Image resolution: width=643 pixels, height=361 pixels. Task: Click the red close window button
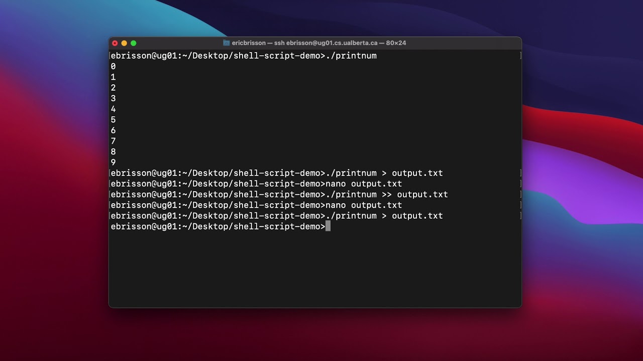point(115,43)
